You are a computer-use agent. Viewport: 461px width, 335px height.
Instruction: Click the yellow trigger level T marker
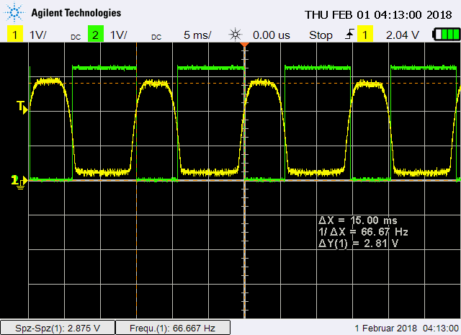click(22, 108)
